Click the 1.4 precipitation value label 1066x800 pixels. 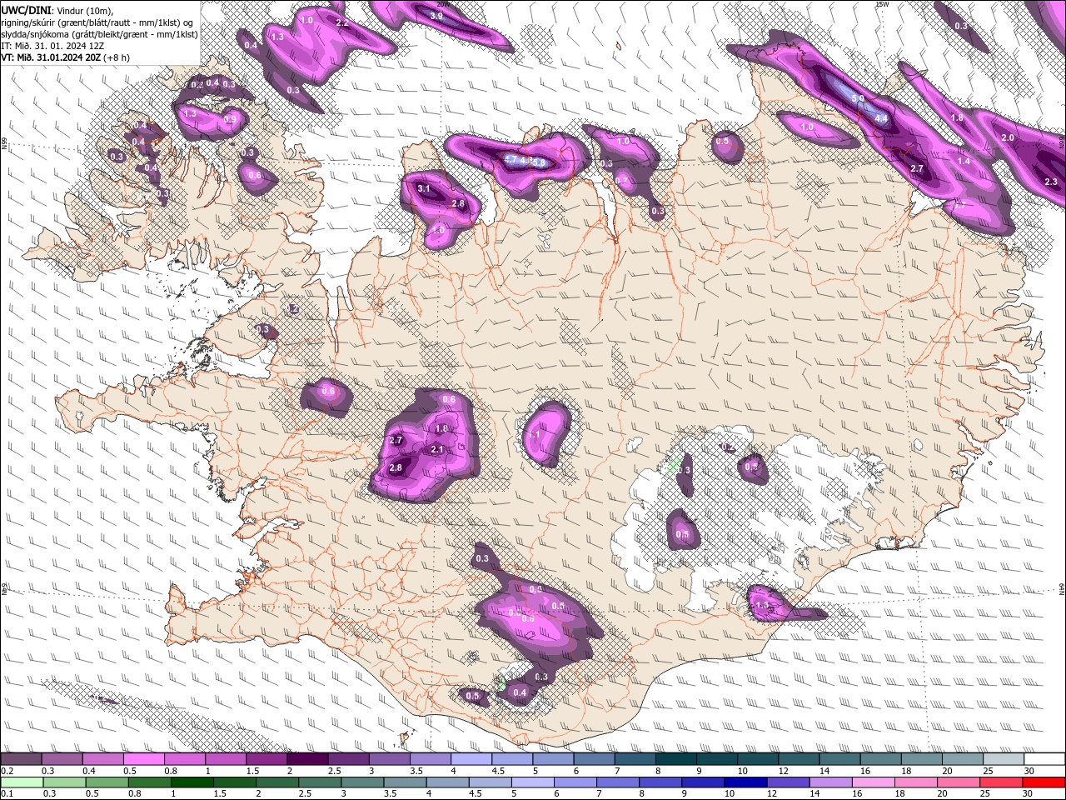[964, 161]
